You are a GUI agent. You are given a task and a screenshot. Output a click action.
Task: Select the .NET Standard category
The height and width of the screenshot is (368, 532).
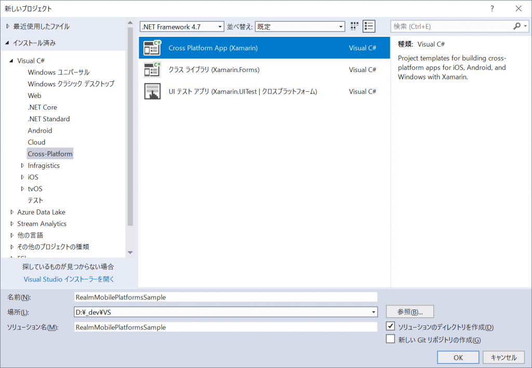[48, 119]
